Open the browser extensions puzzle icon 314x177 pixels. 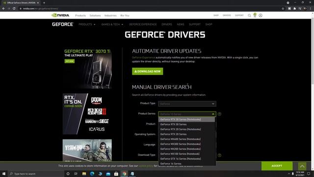point(294,9)
